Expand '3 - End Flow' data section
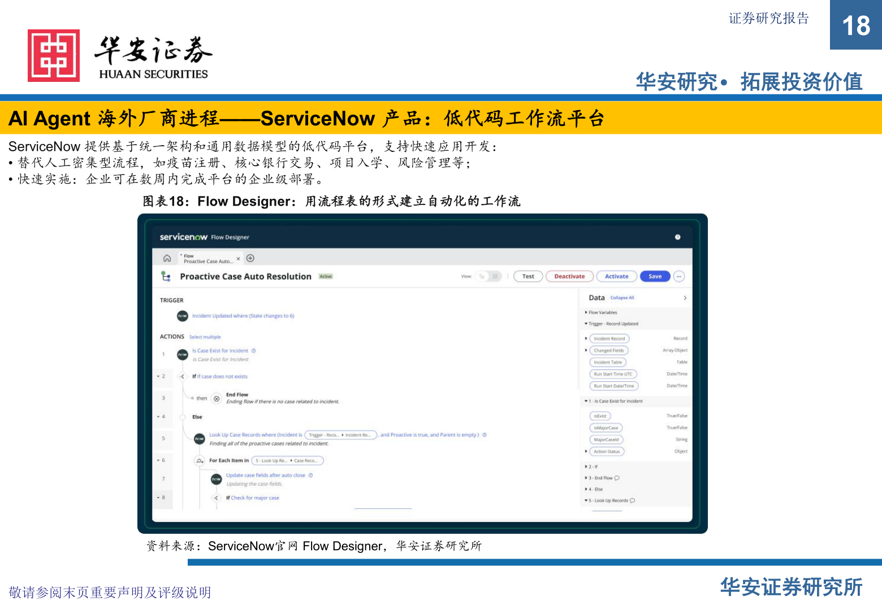Viewport: 882px width, 610px height. pyautogui.click(x=586, y=478)
